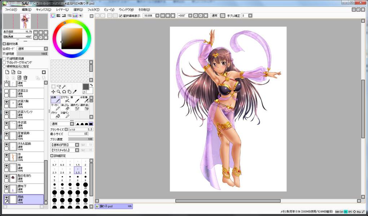Open the キャンバス menu
This screenshot has width=368, height=216.
[43, 10]
